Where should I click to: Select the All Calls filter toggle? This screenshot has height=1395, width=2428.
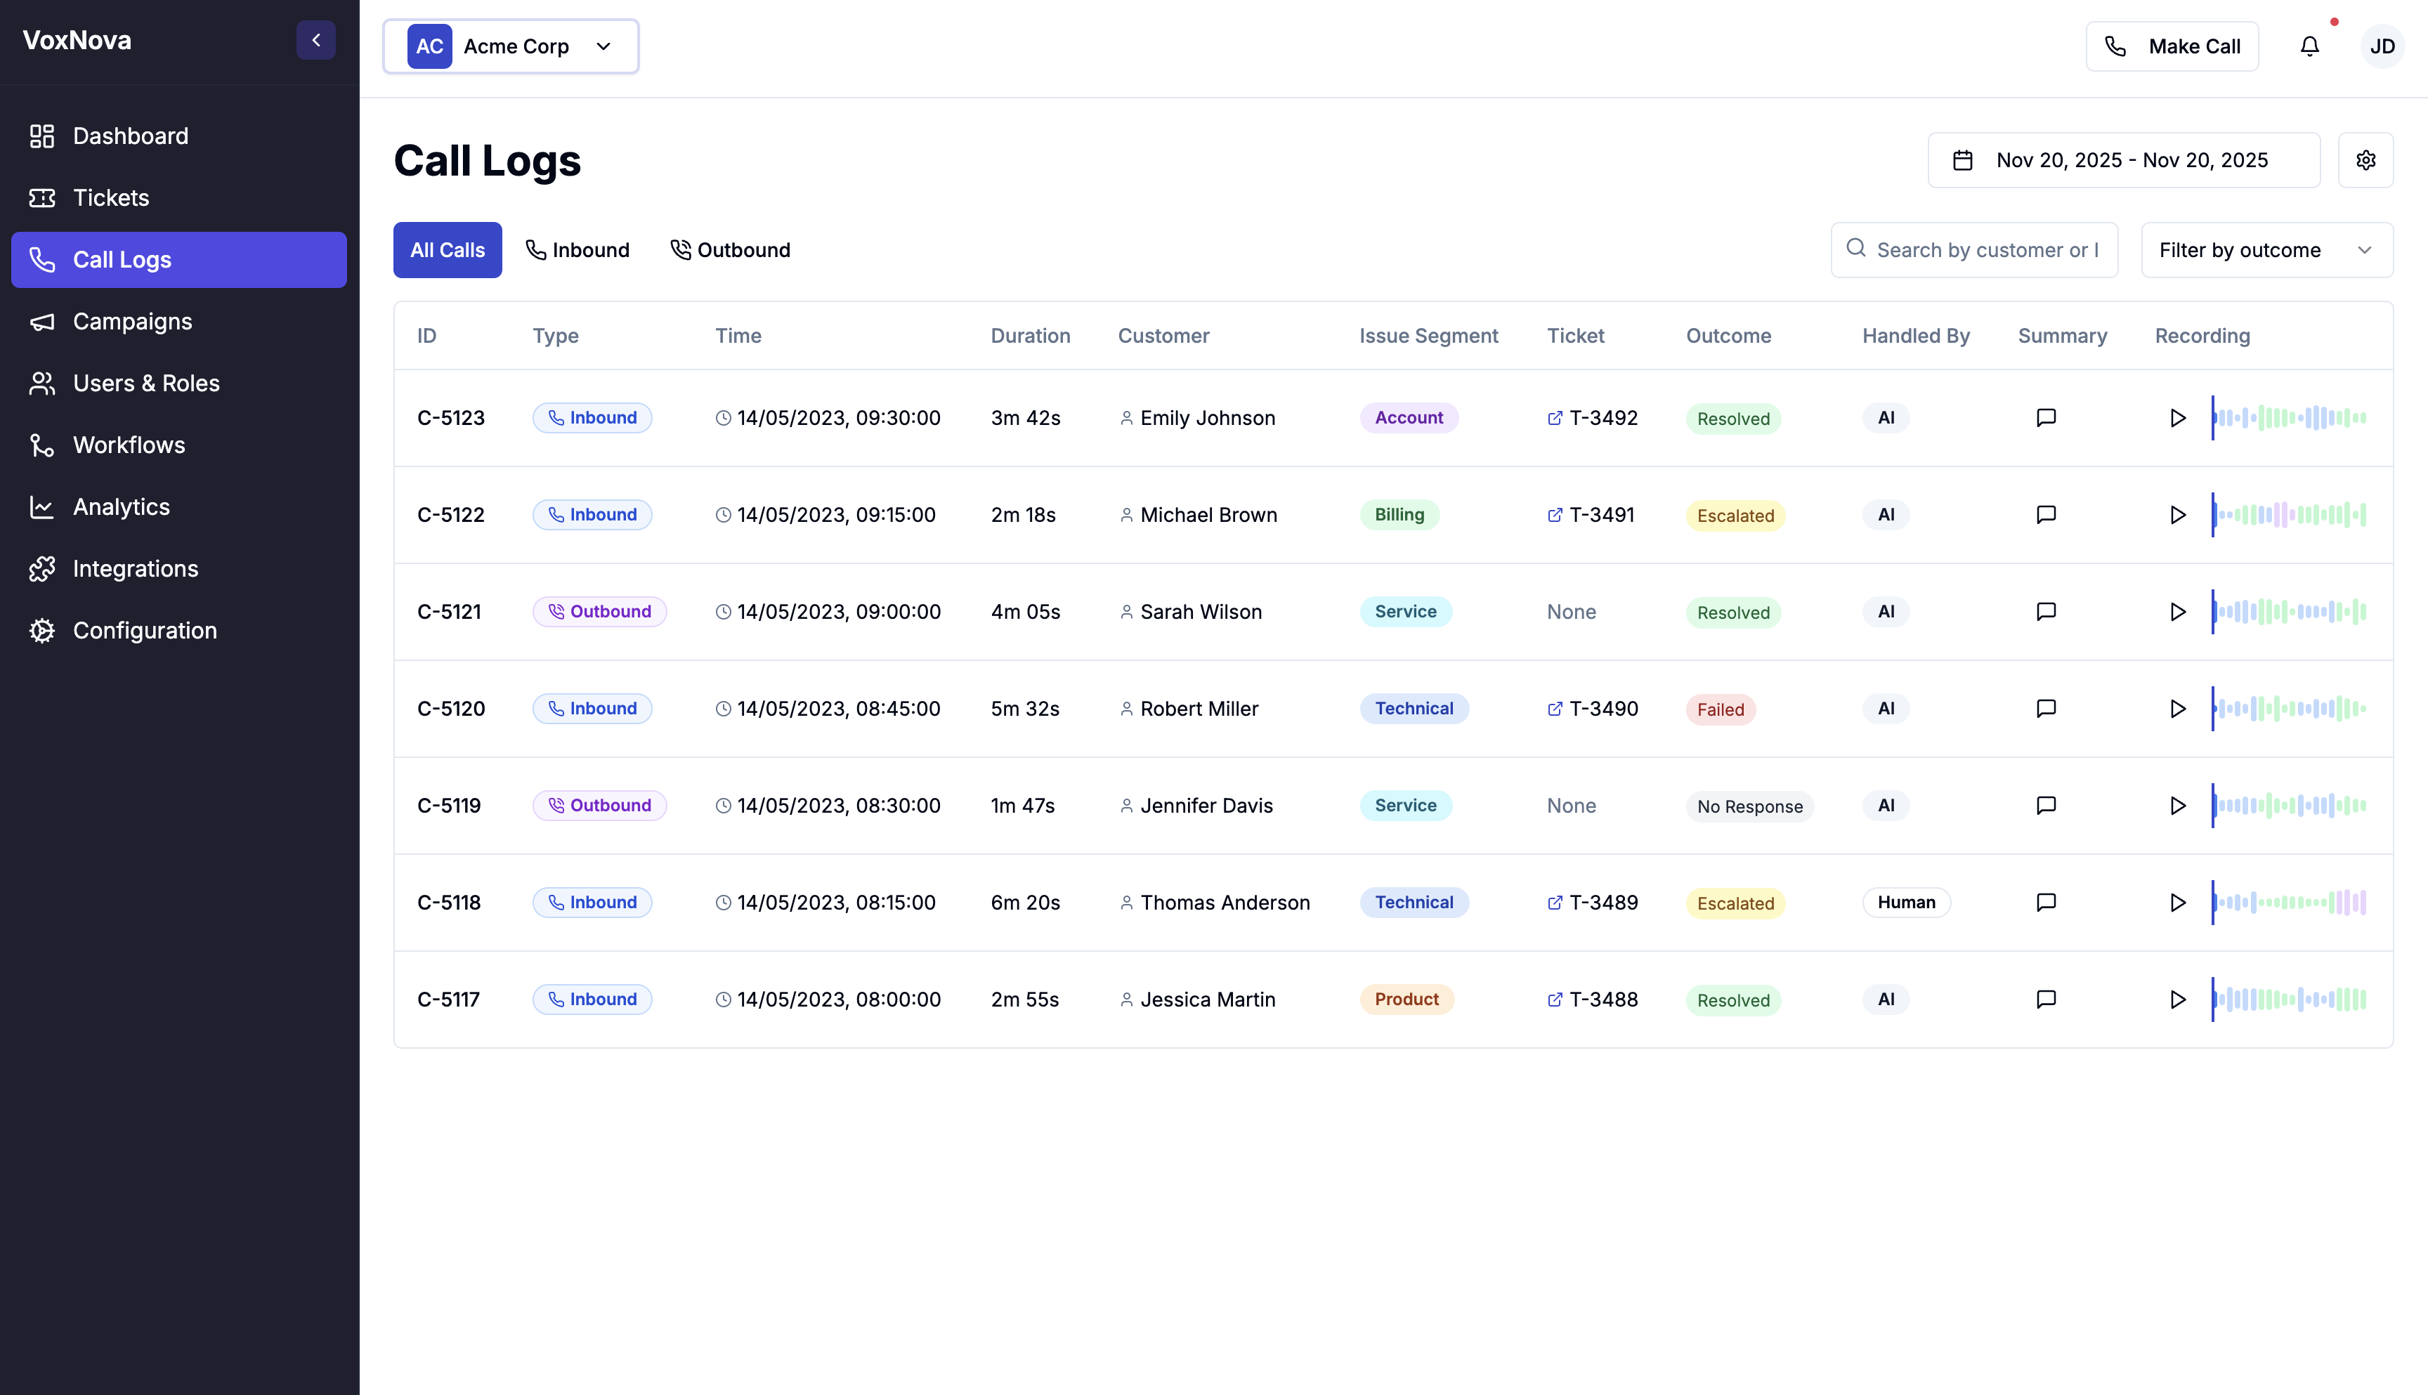tap(447, 249)
